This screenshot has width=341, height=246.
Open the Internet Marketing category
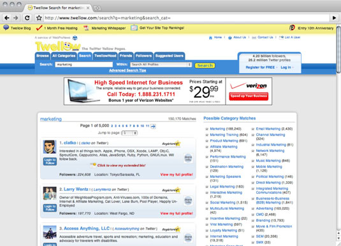224,236
